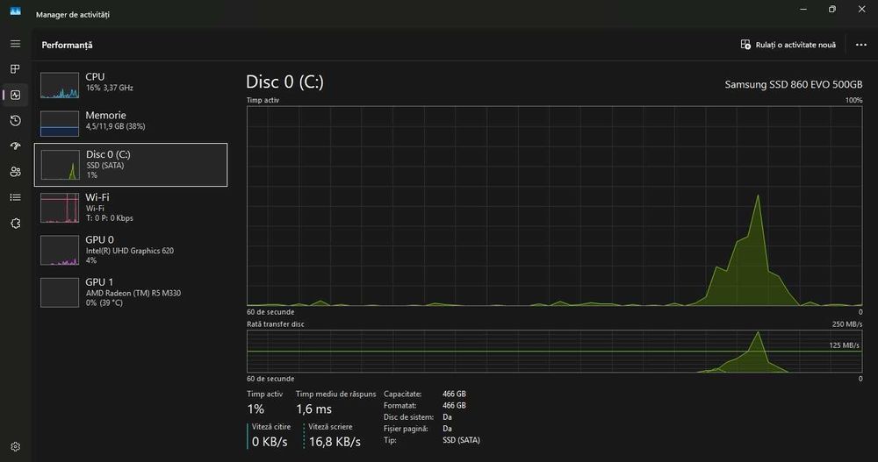The image size is (878, 462).
Task: Select CPU in performance list
Action: [x=131, y=84]
